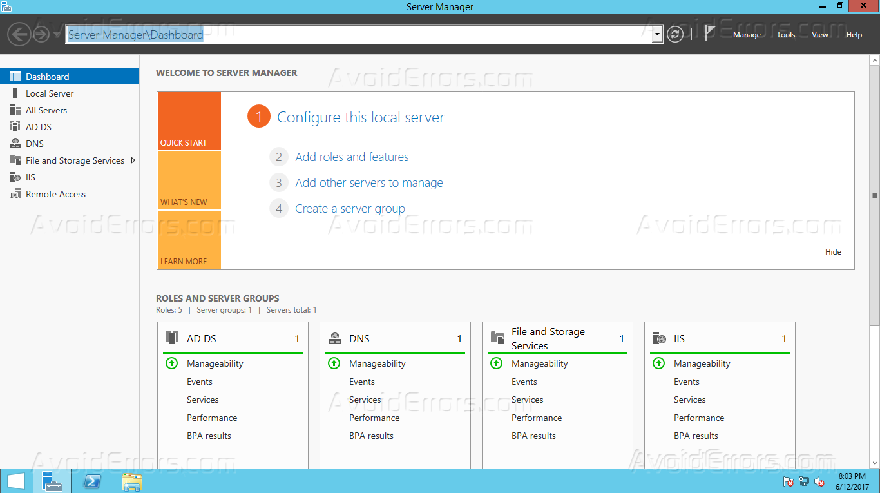
Task: Click the File and Storage Services tile icon
Action: click(497, 338)
